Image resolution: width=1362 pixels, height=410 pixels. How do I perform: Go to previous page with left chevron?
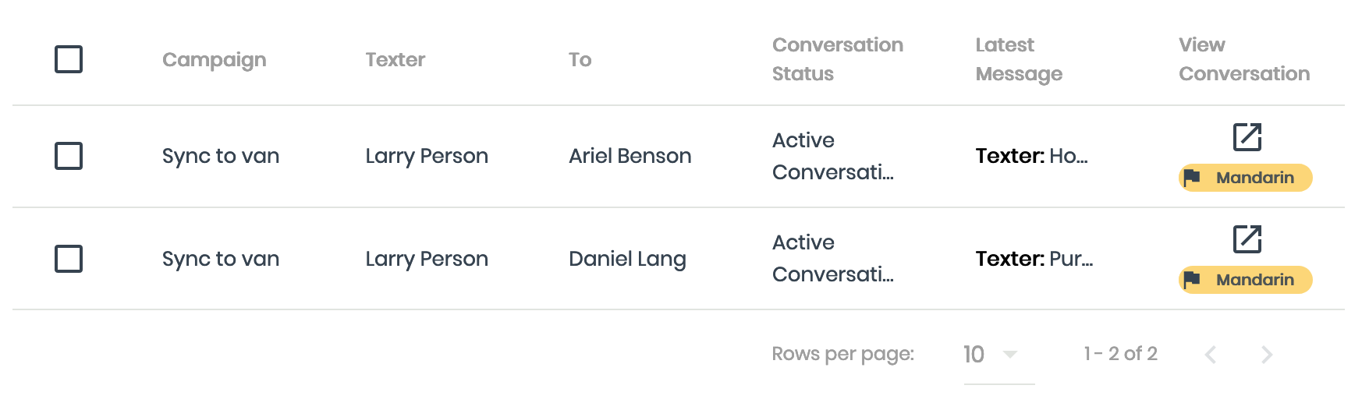(x=1211, y=355)
